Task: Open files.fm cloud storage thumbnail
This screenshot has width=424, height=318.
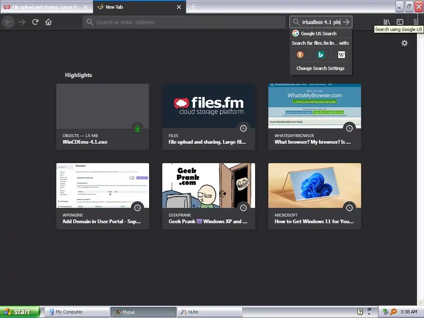Action: tap(209, 106)
